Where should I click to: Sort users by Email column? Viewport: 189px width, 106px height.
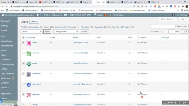(75, 37)
